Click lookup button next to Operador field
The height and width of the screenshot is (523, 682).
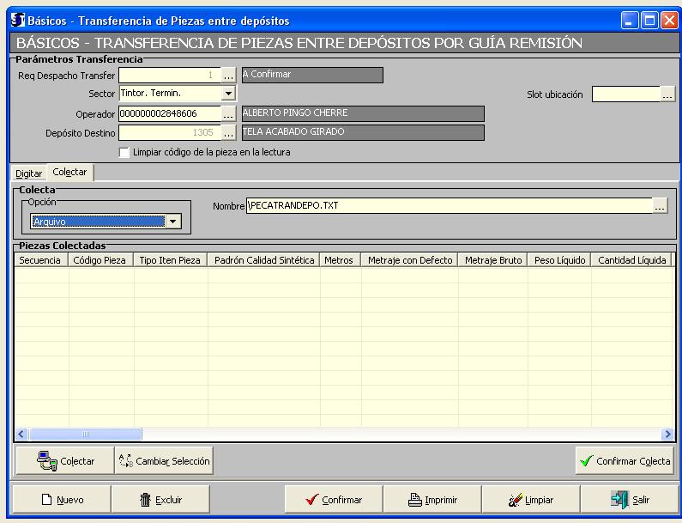pos(228,113)
